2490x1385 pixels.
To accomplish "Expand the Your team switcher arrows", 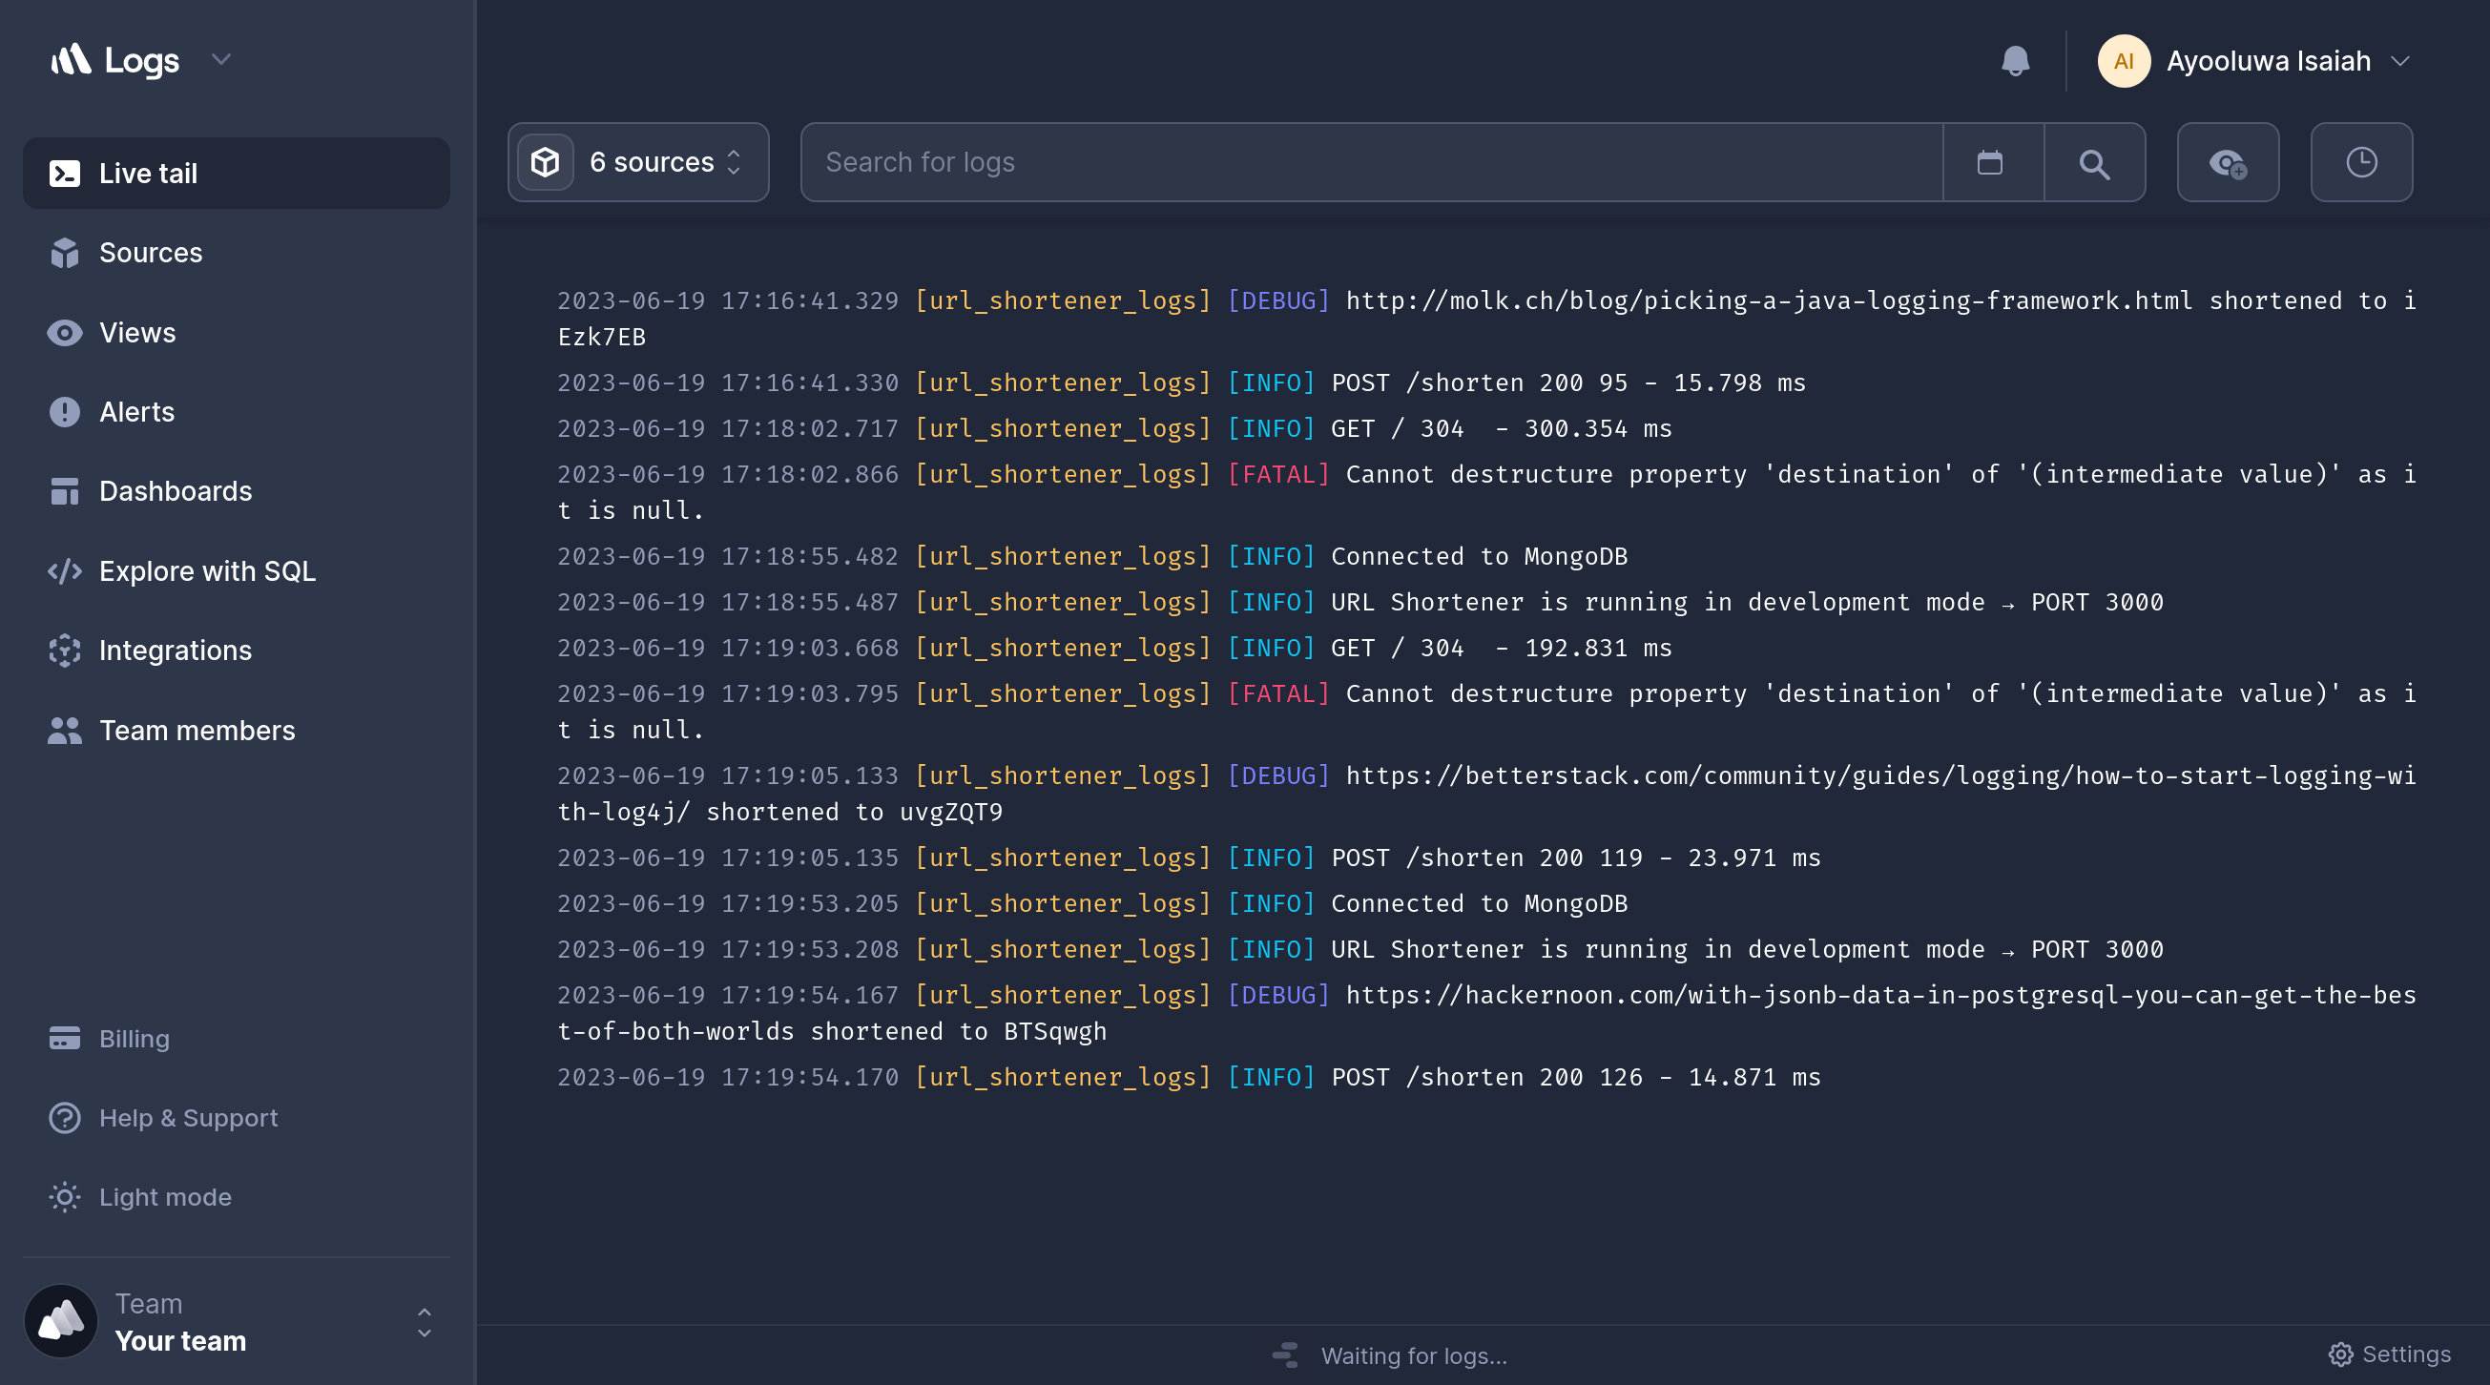I will click(425, 1322).
